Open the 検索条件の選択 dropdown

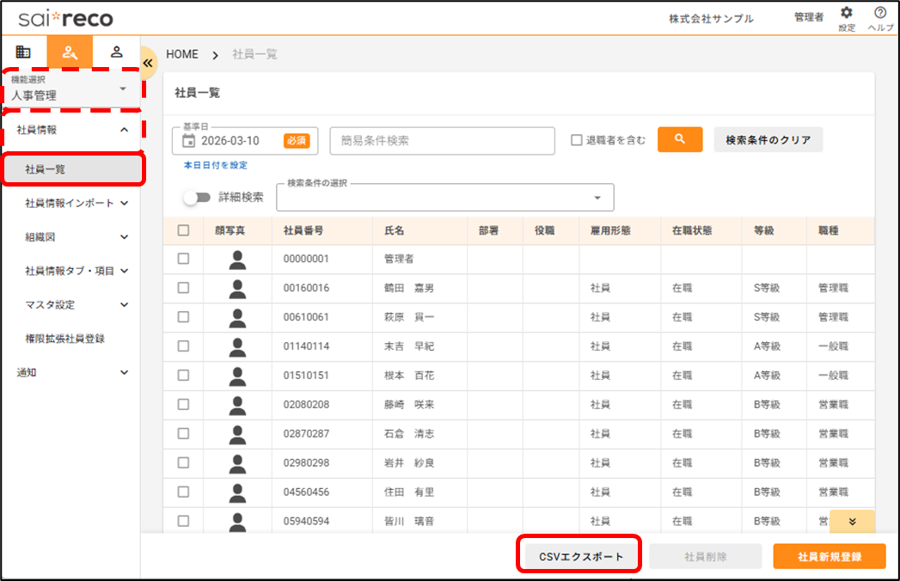(444, 197)
